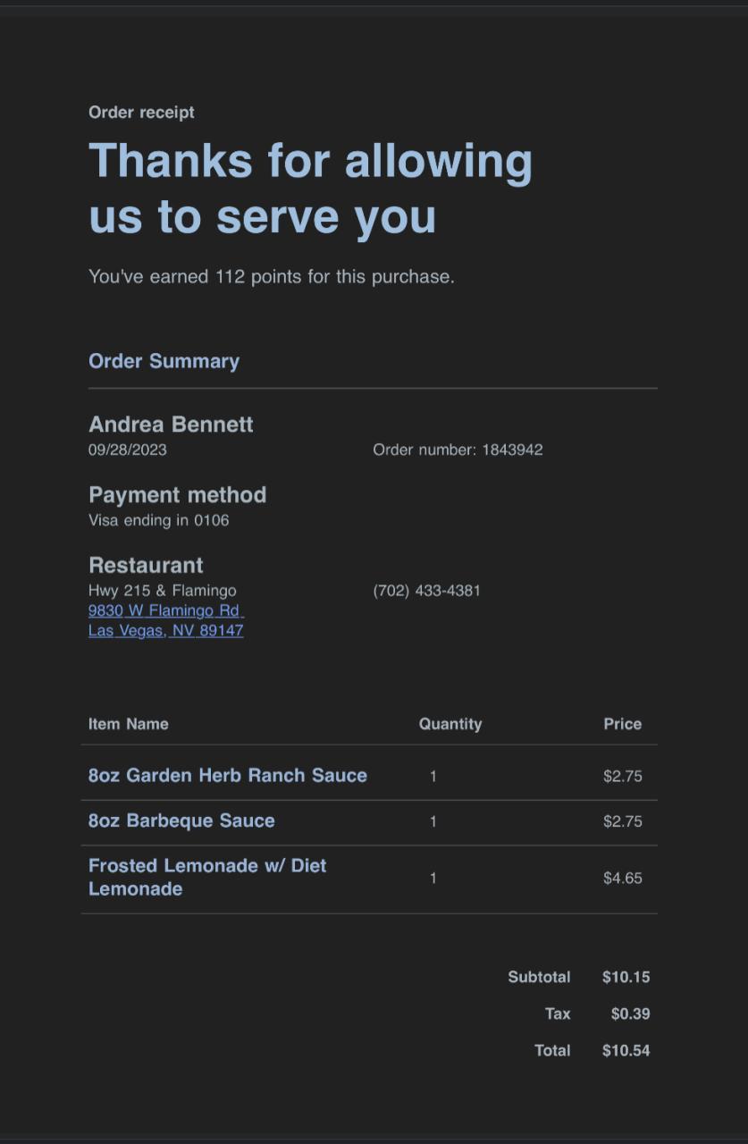This screenshot has width=748, height=1144.
Task: Click the Item Name column header
Action: point(128,724)
